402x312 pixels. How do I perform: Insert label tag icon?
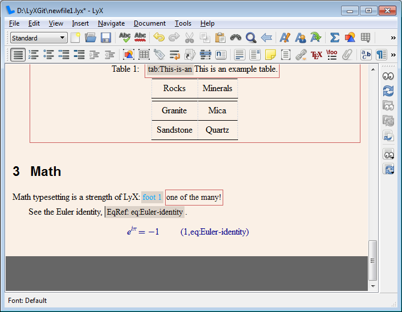(x=159, y=55)
